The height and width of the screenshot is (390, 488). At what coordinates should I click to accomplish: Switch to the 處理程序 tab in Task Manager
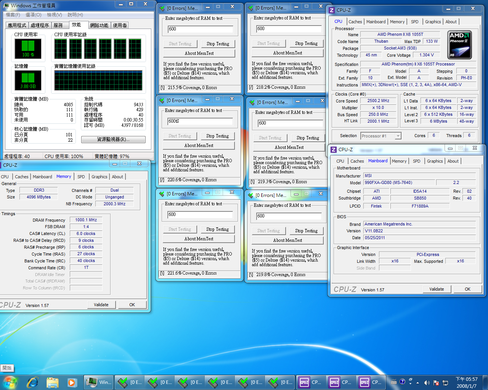pos(40,26)
